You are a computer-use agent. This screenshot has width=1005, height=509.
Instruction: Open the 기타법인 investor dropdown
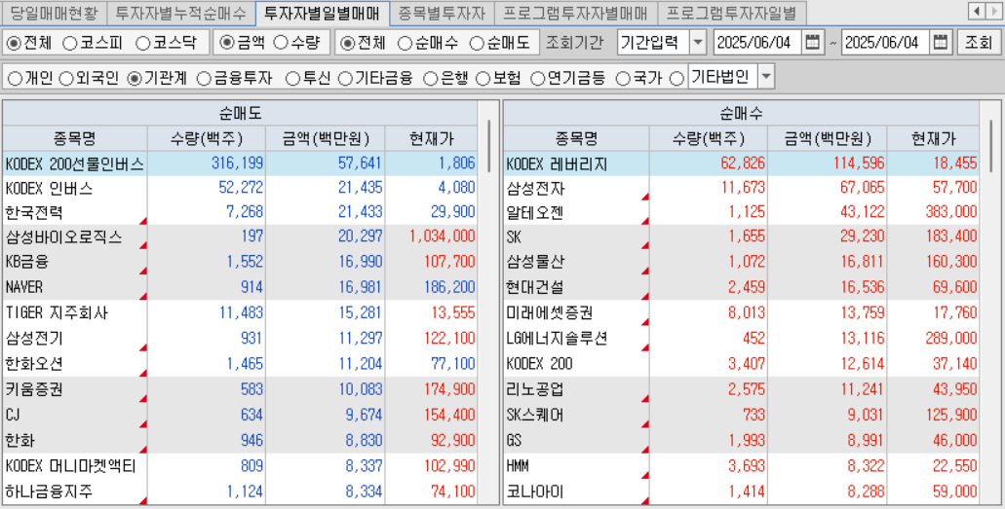766,78
